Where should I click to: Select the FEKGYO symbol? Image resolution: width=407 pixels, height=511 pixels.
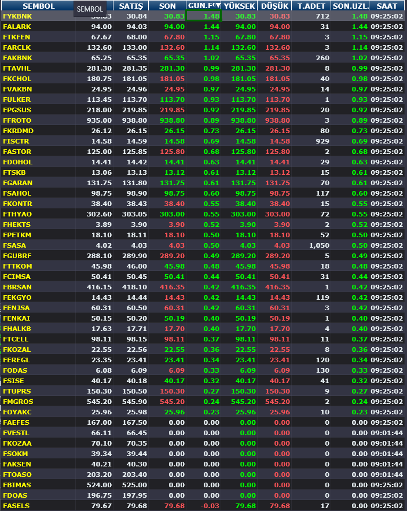(17, 297)
